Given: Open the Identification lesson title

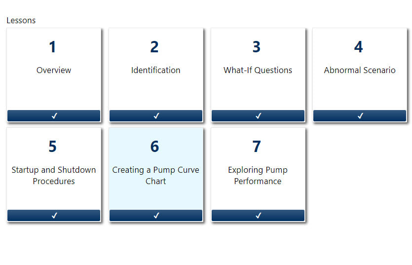Looking at the screenshot, I should (156, 70).
